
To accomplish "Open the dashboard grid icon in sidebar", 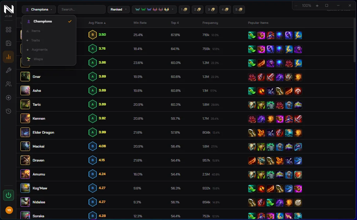I will pyautogui.click(x=9, y=30).
